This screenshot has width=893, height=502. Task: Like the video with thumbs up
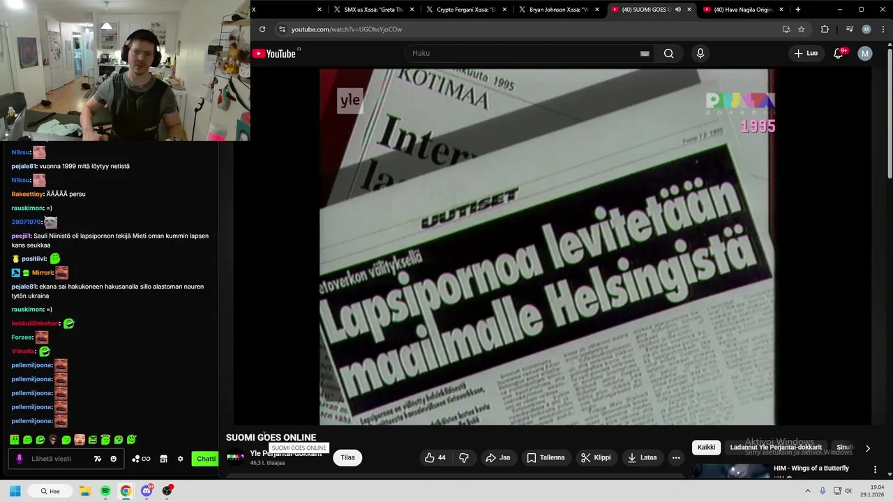point(435,457)
